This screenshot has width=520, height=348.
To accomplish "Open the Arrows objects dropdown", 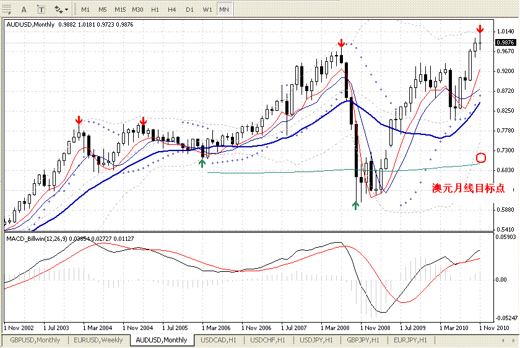I will [x=61, y=10].
